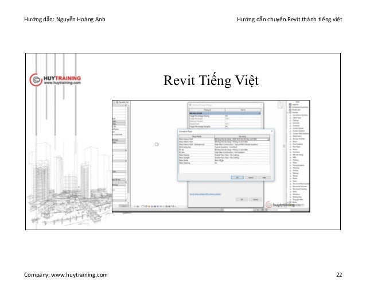Image resolution: width=366 pixels, height=283 pixels.
Task: Expand Cable Trays in the Project Browser
Action: click(x=291, y=118)
